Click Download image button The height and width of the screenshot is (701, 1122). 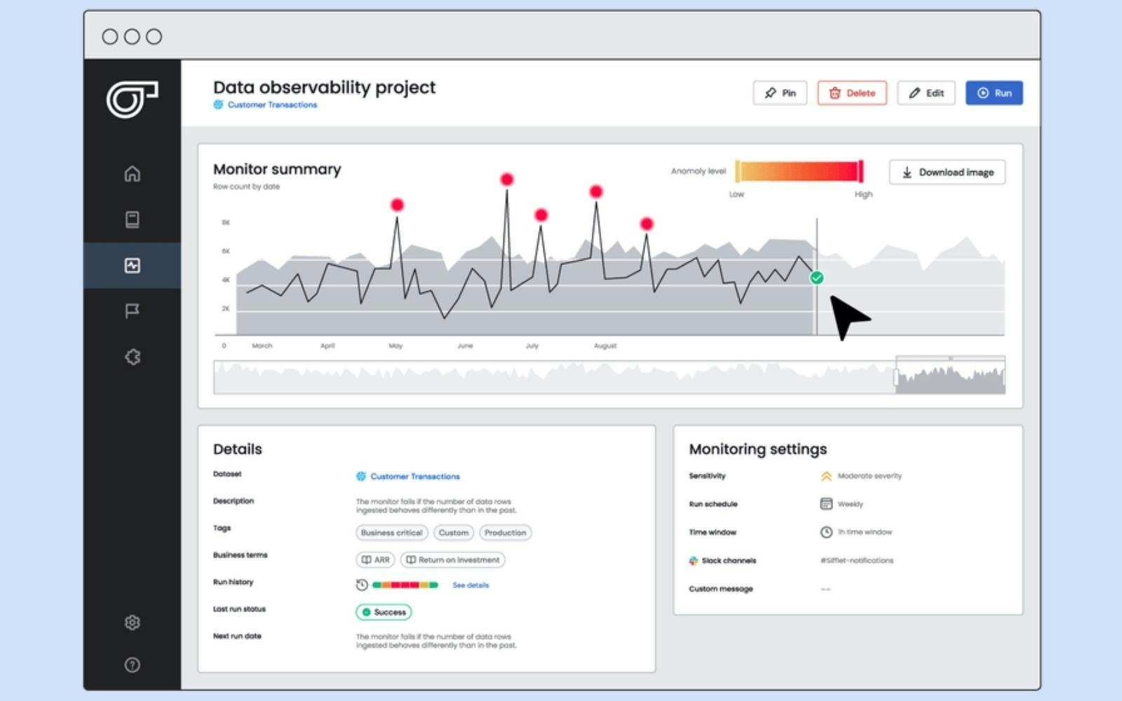947,172
